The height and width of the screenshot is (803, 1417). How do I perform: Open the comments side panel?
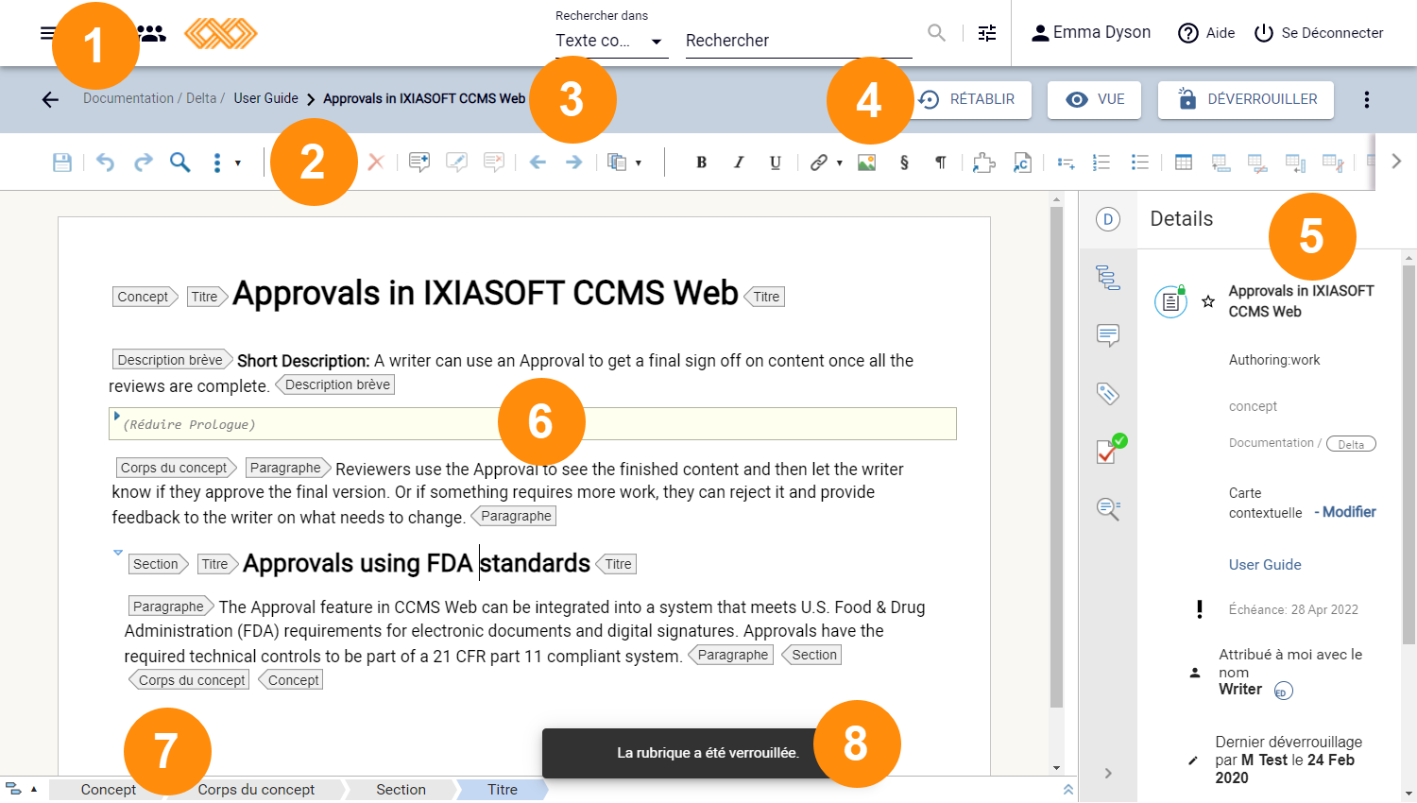coord(1108,335)
